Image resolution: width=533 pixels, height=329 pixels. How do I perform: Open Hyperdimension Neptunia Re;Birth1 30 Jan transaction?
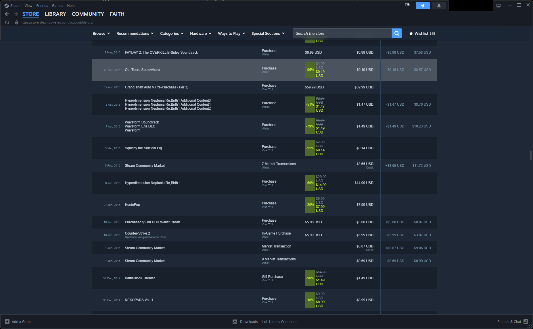[x=264, y=183]
